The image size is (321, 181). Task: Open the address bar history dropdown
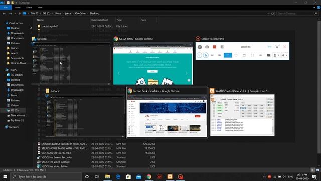(x=268, y=14)
